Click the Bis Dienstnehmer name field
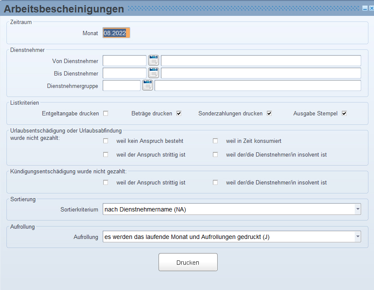The height and width of the screenshot is (290, 374). tap(260, 73)
